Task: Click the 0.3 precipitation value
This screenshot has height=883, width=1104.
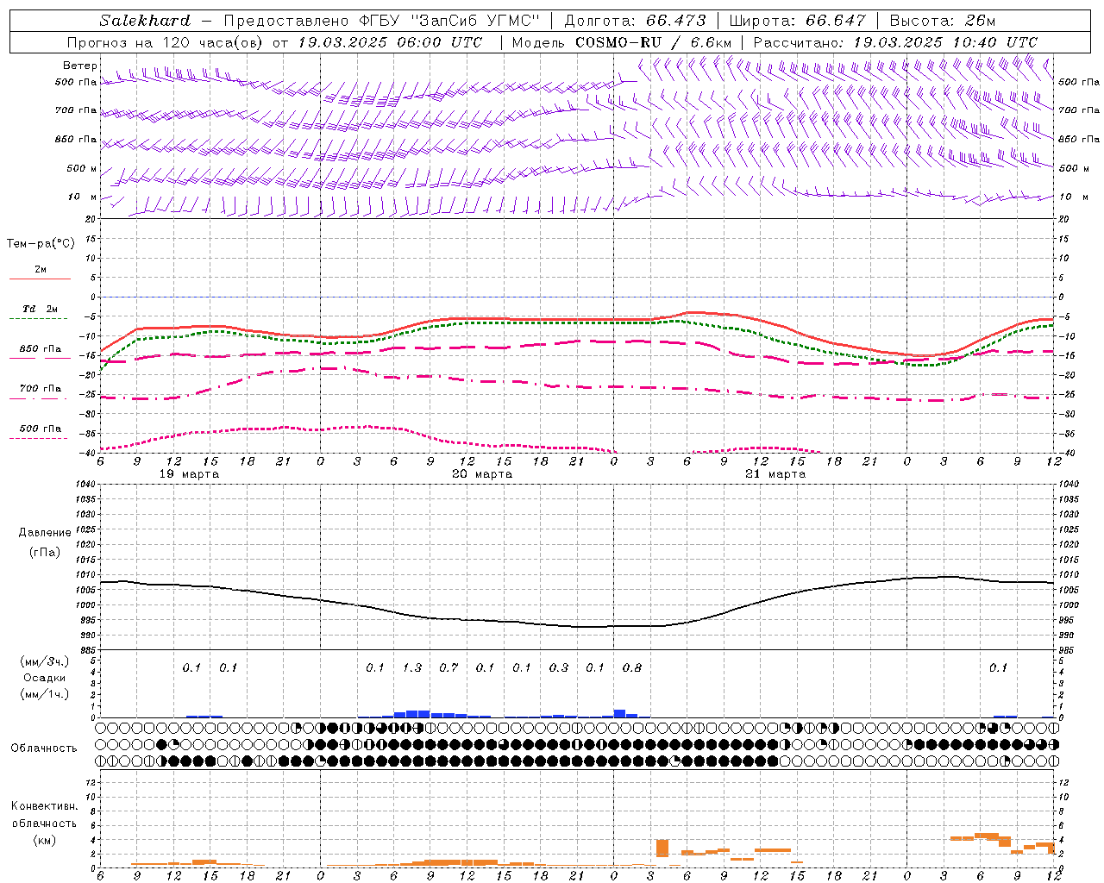Action: coord(559,668)
